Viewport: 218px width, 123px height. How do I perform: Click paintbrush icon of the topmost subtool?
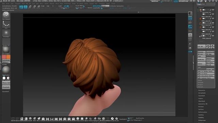pos(211,10)
